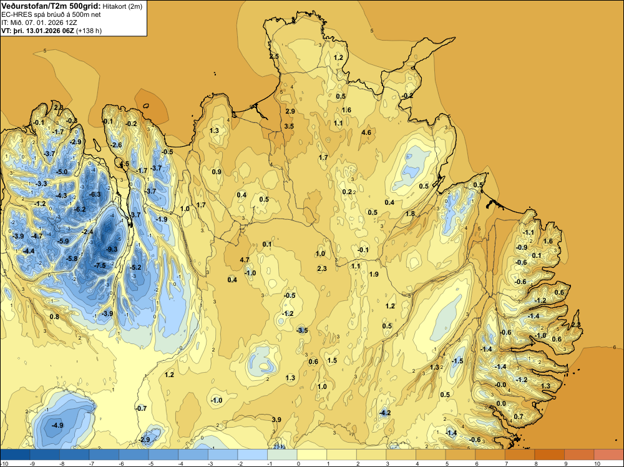Click the legend swatch between -5 and -4
The height and width of the screenshot is (467, 624).
pyautogui.click(x=163, y=455)
